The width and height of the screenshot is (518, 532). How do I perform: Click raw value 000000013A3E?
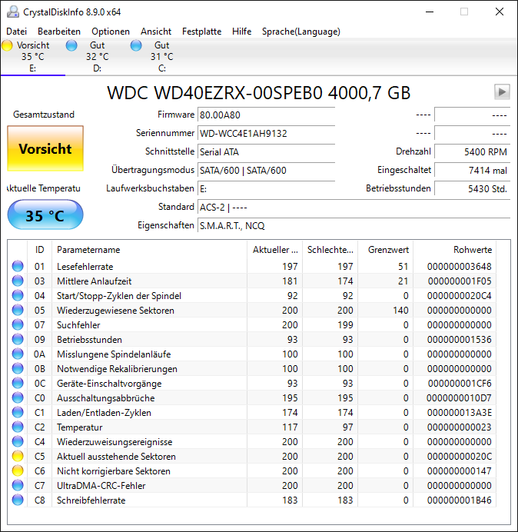pyautogui.click(x=460, y=413)
